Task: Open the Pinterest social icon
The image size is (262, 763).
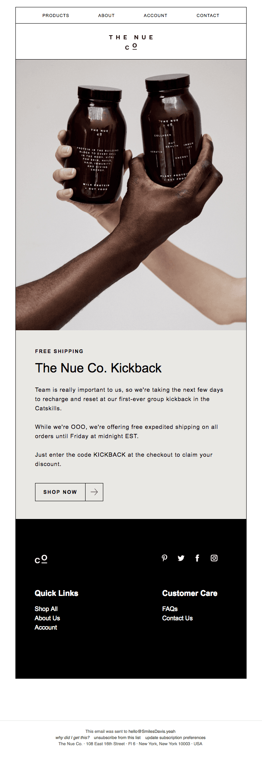Action: (x=165, y=558)
